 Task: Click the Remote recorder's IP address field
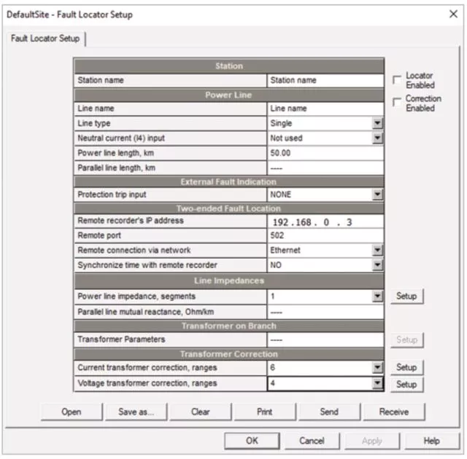[325, 221]
